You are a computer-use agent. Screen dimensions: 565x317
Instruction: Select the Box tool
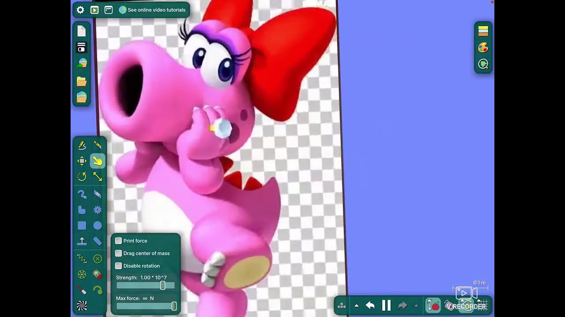pyautogui.click(x=82, y=226)
